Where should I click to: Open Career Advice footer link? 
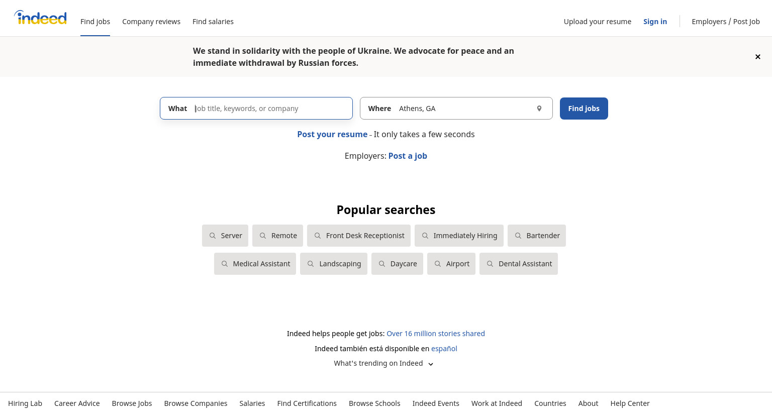point(77,403)
